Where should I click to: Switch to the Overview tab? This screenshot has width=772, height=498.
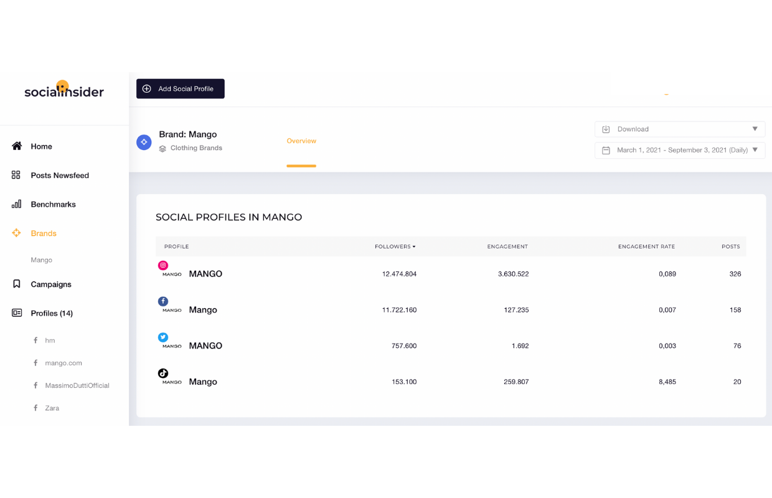[x=301, y=141]
